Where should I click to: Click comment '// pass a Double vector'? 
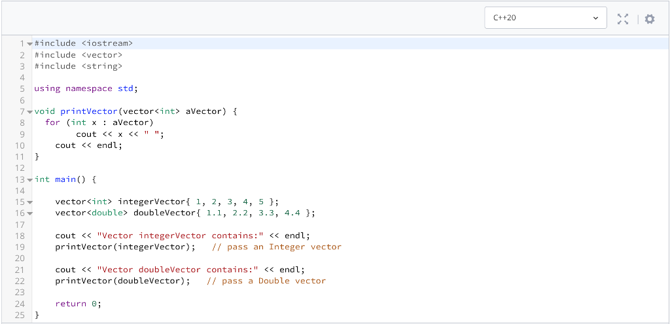(266, 281)
